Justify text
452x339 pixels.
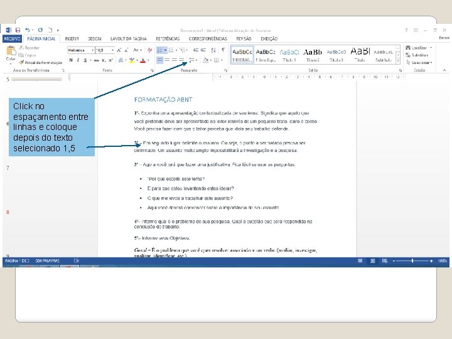point(181,60)
